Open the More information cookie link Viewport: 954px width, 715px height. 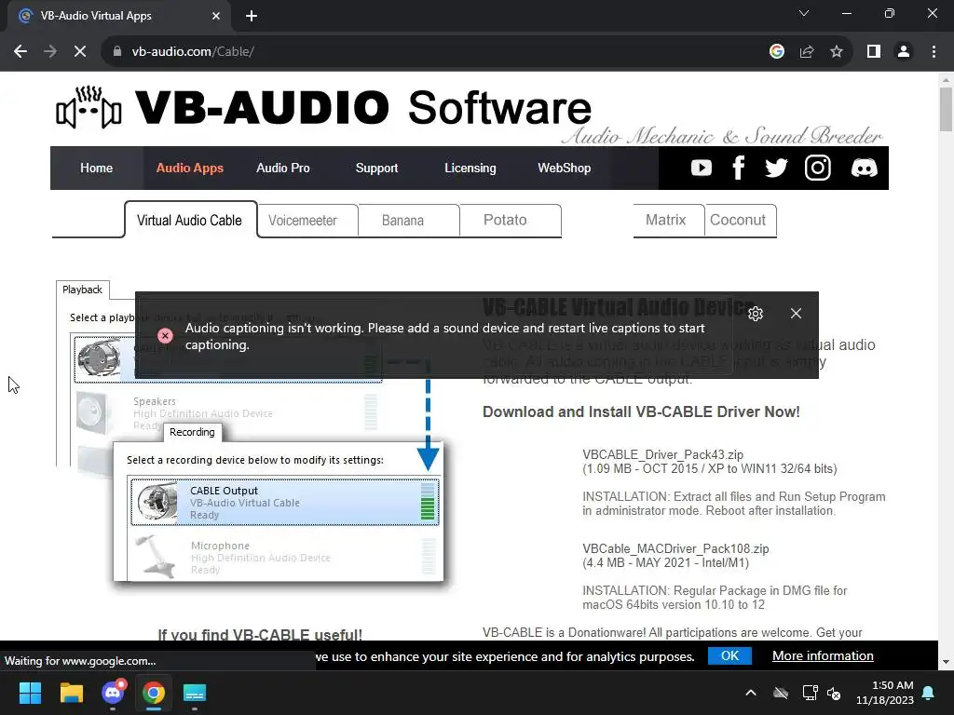823,655
